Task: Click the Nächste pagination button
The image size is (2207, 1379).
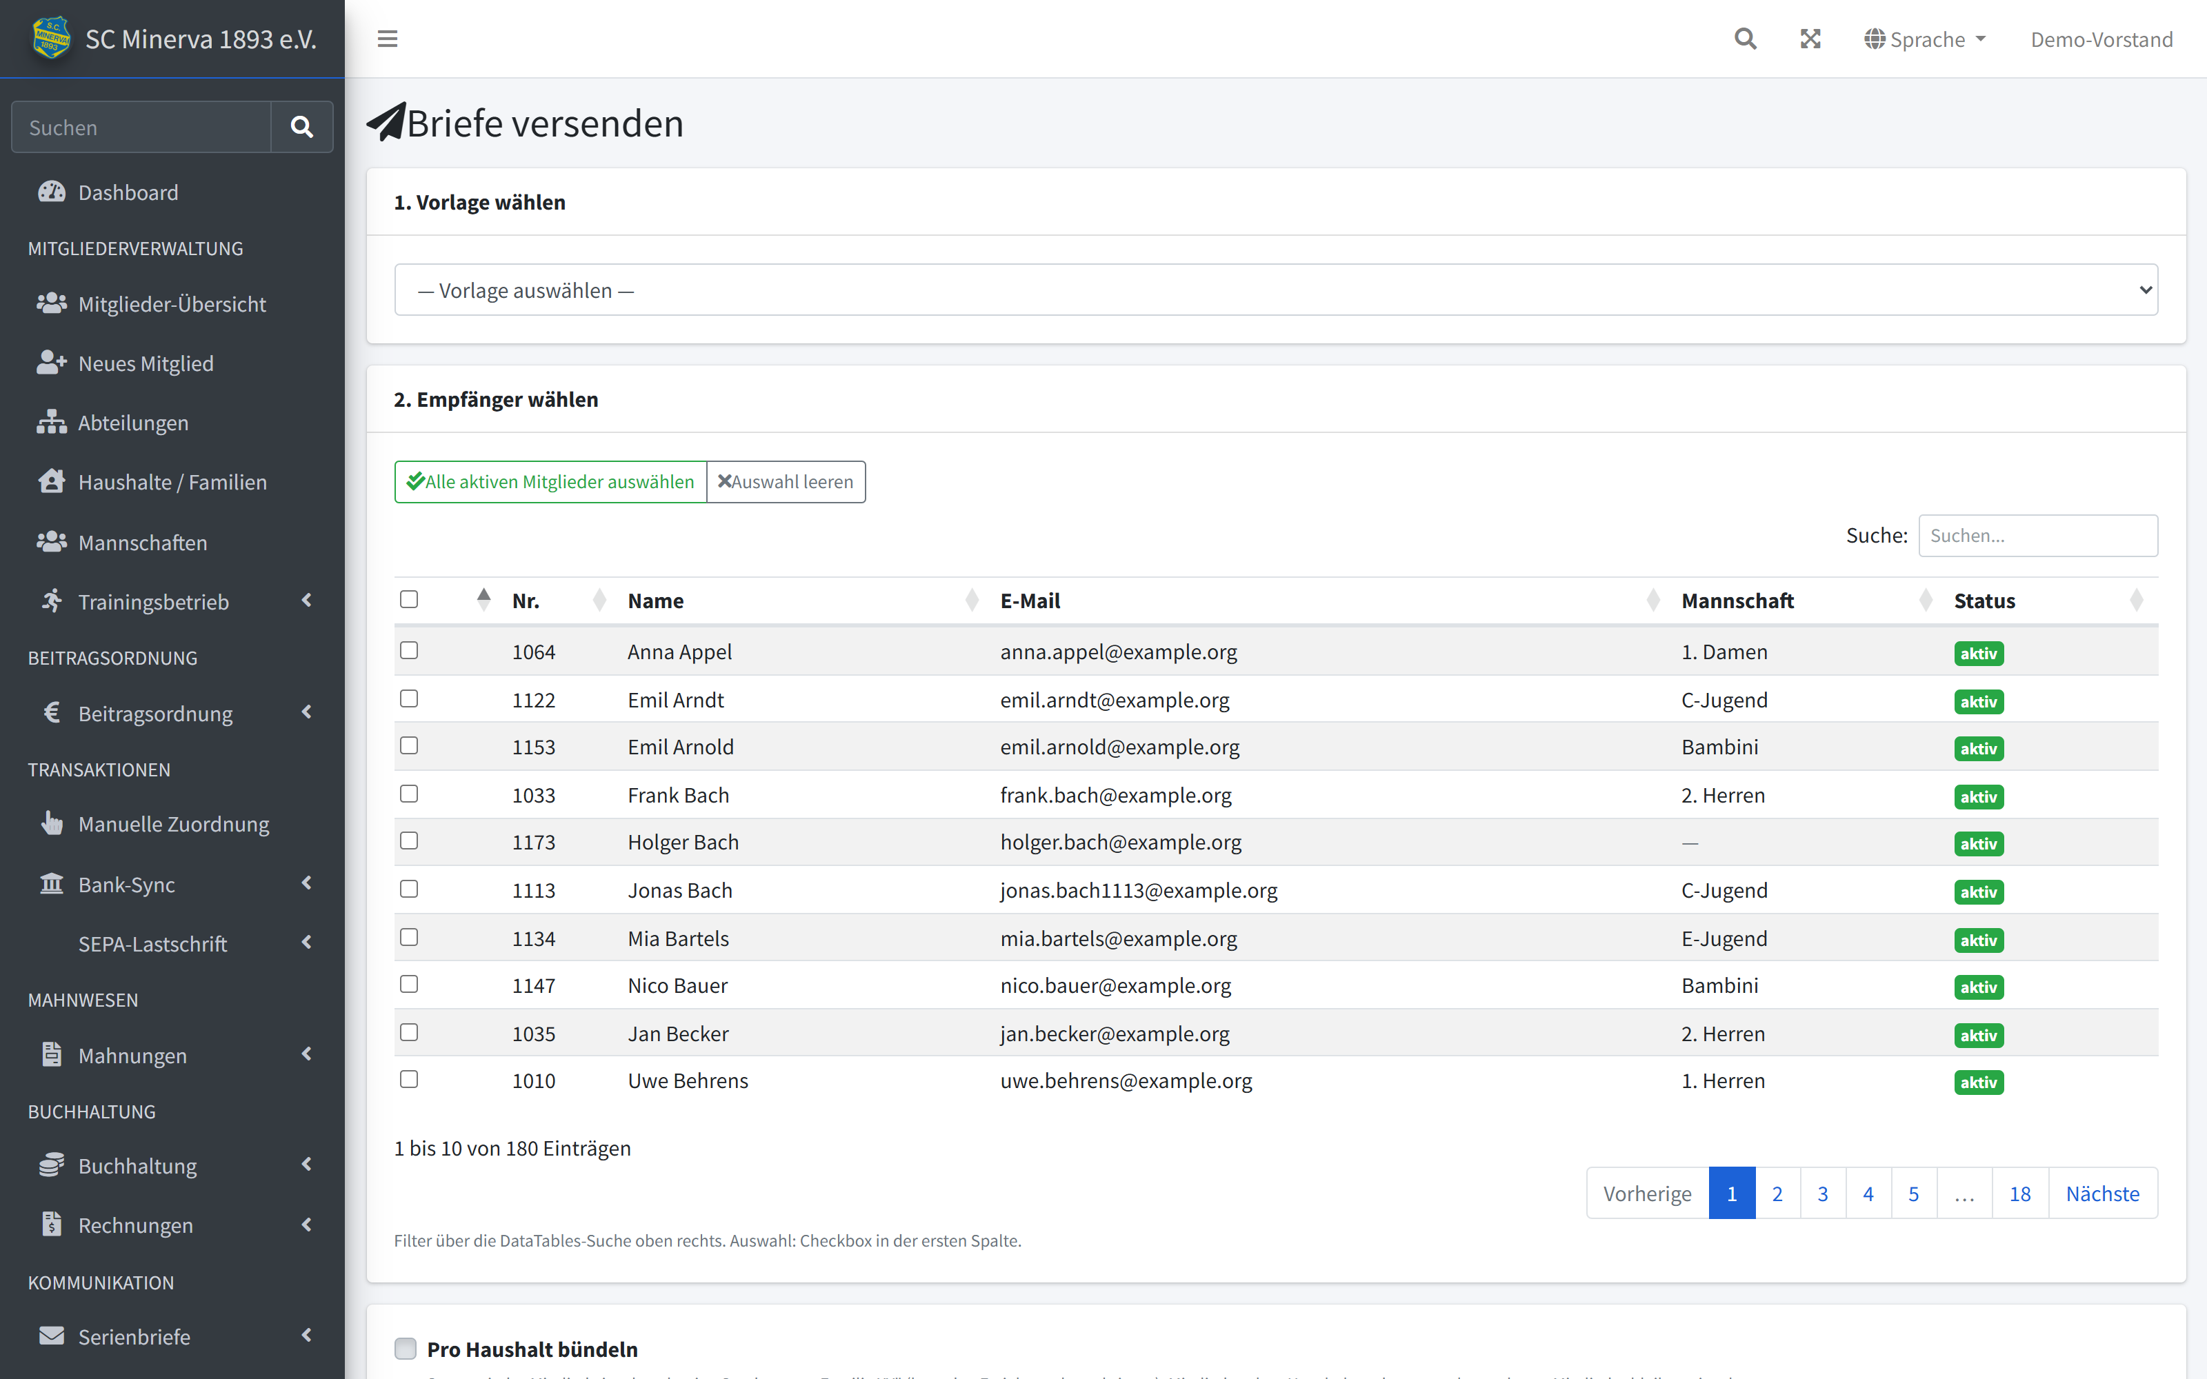Action: tap(2102, 1193)
